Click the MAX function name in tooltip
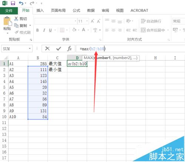The image size is (185, 162). tap(88, 58)
